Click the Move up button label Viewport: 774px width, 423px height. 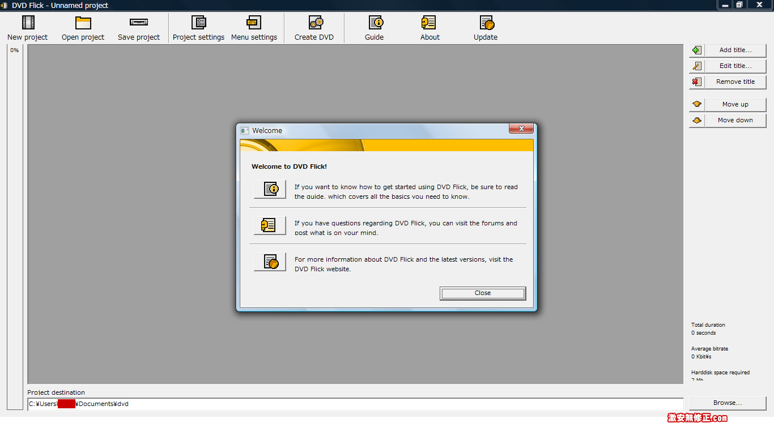point(735,105)
